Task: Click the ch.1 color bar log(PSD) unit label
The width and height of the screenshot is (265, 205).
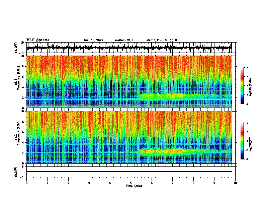Action: (x=250, y=87)
